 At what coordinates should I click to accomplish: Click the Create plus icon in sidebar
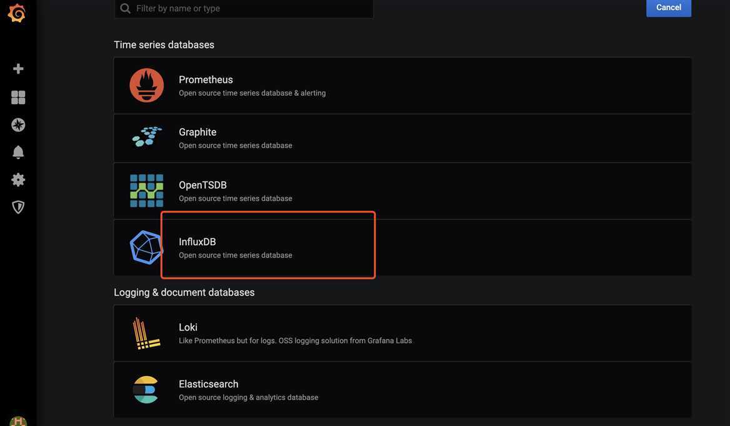[x=18, y=69]
